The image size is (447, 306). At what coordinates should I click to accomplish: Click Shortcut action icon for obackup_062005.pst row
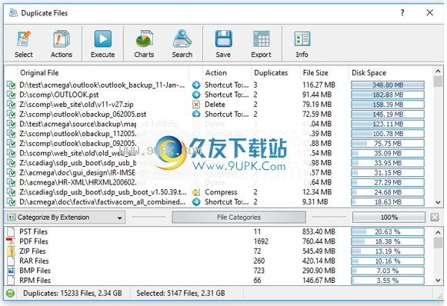(196, 115)
